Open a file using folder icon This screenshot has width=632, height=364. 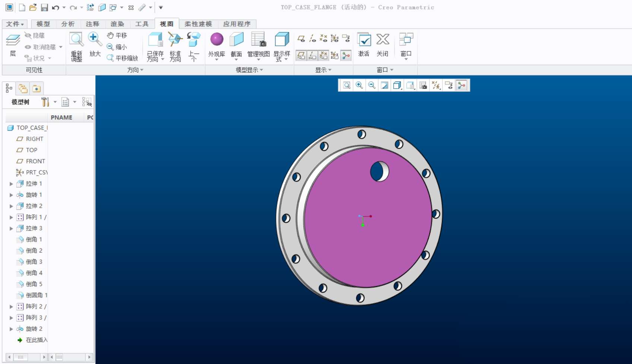[33, 7]
